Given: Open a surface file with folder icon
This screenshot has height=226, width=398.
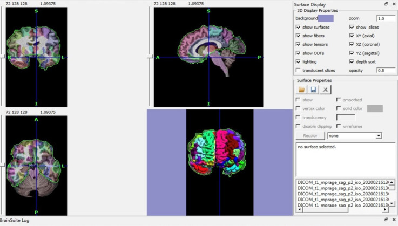Looking at the screenshot, I should tap(301, 90).
